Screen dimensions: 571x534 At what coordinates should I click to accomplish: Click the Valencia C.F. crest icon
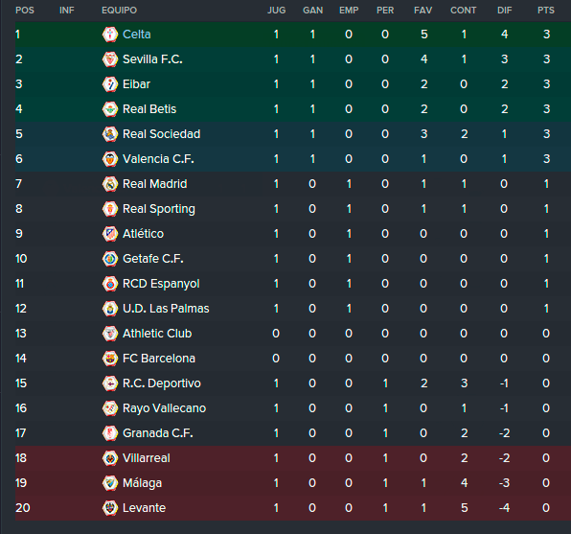[x=110, y=159]
